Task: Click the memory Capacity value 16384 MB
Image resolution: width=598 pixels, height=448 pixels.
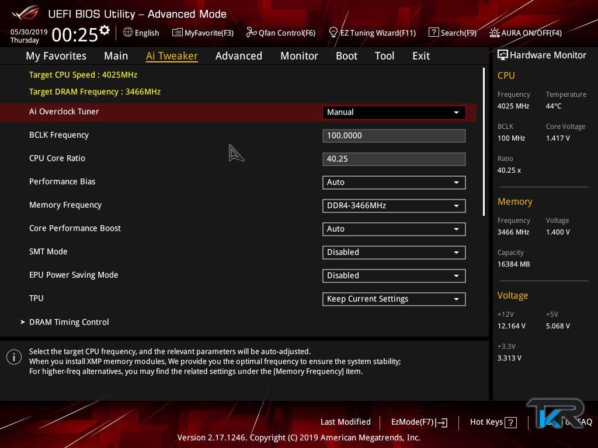Action: 514,264
